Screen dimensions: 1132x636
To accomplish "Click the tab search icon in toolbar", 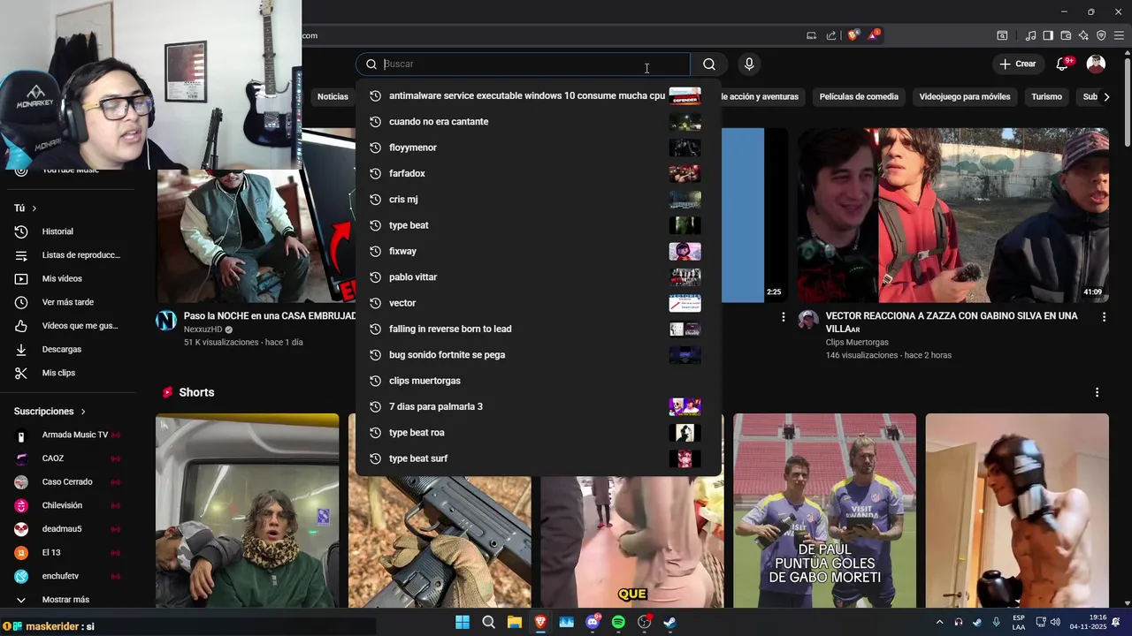I will coord(1002,35).
